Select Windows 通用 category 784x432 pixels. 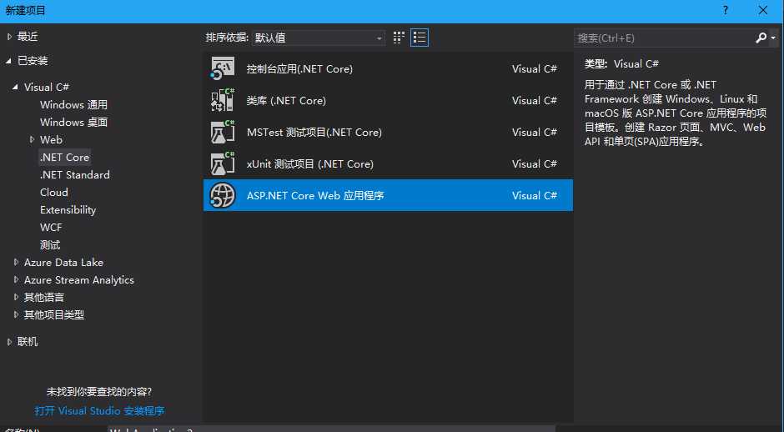(73, 104)
